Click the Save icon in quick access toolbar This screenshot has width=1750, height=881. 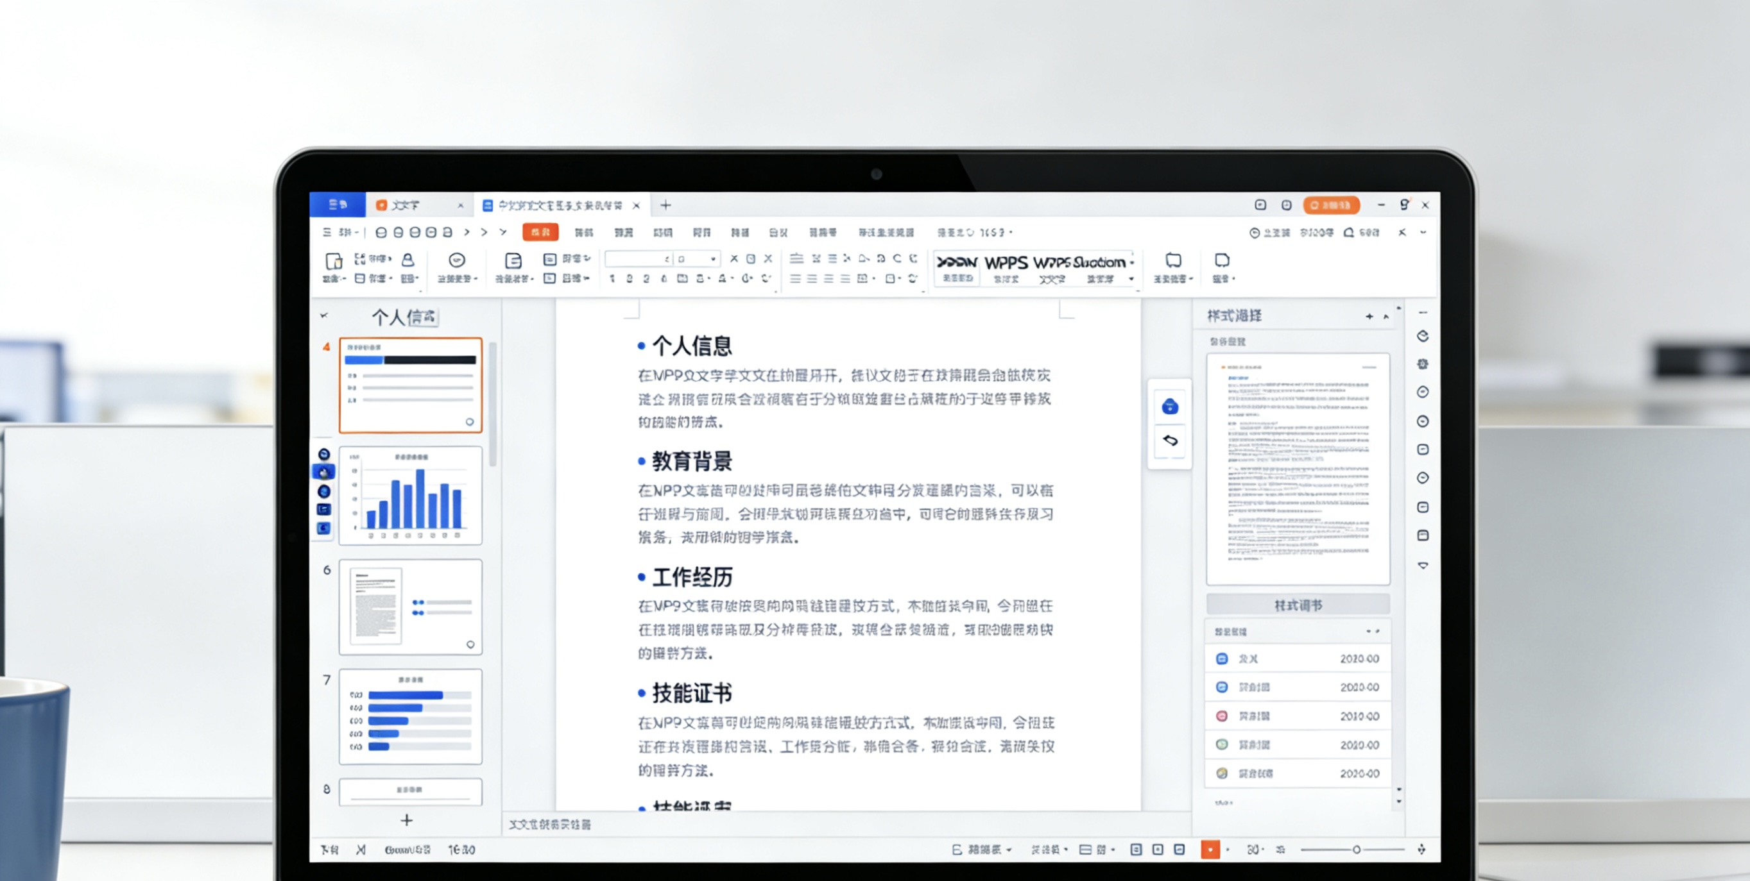point(381,232)
